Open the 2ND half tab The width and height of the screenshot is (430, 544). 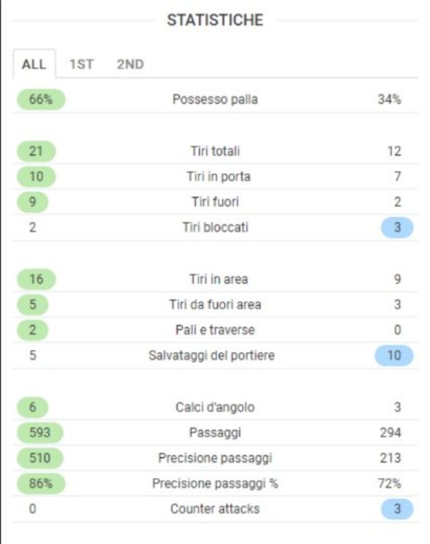[x=130, y=64]
